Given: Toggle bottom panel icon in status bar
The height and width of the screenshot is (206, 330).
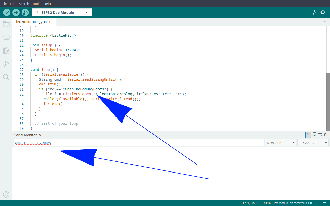Looking at the screenshot, I should 325,203.
